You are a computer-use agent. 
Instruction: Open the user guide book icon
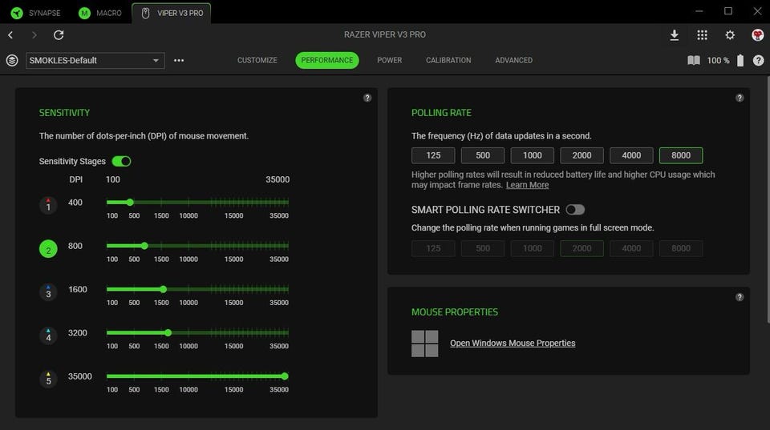(694, 61)
